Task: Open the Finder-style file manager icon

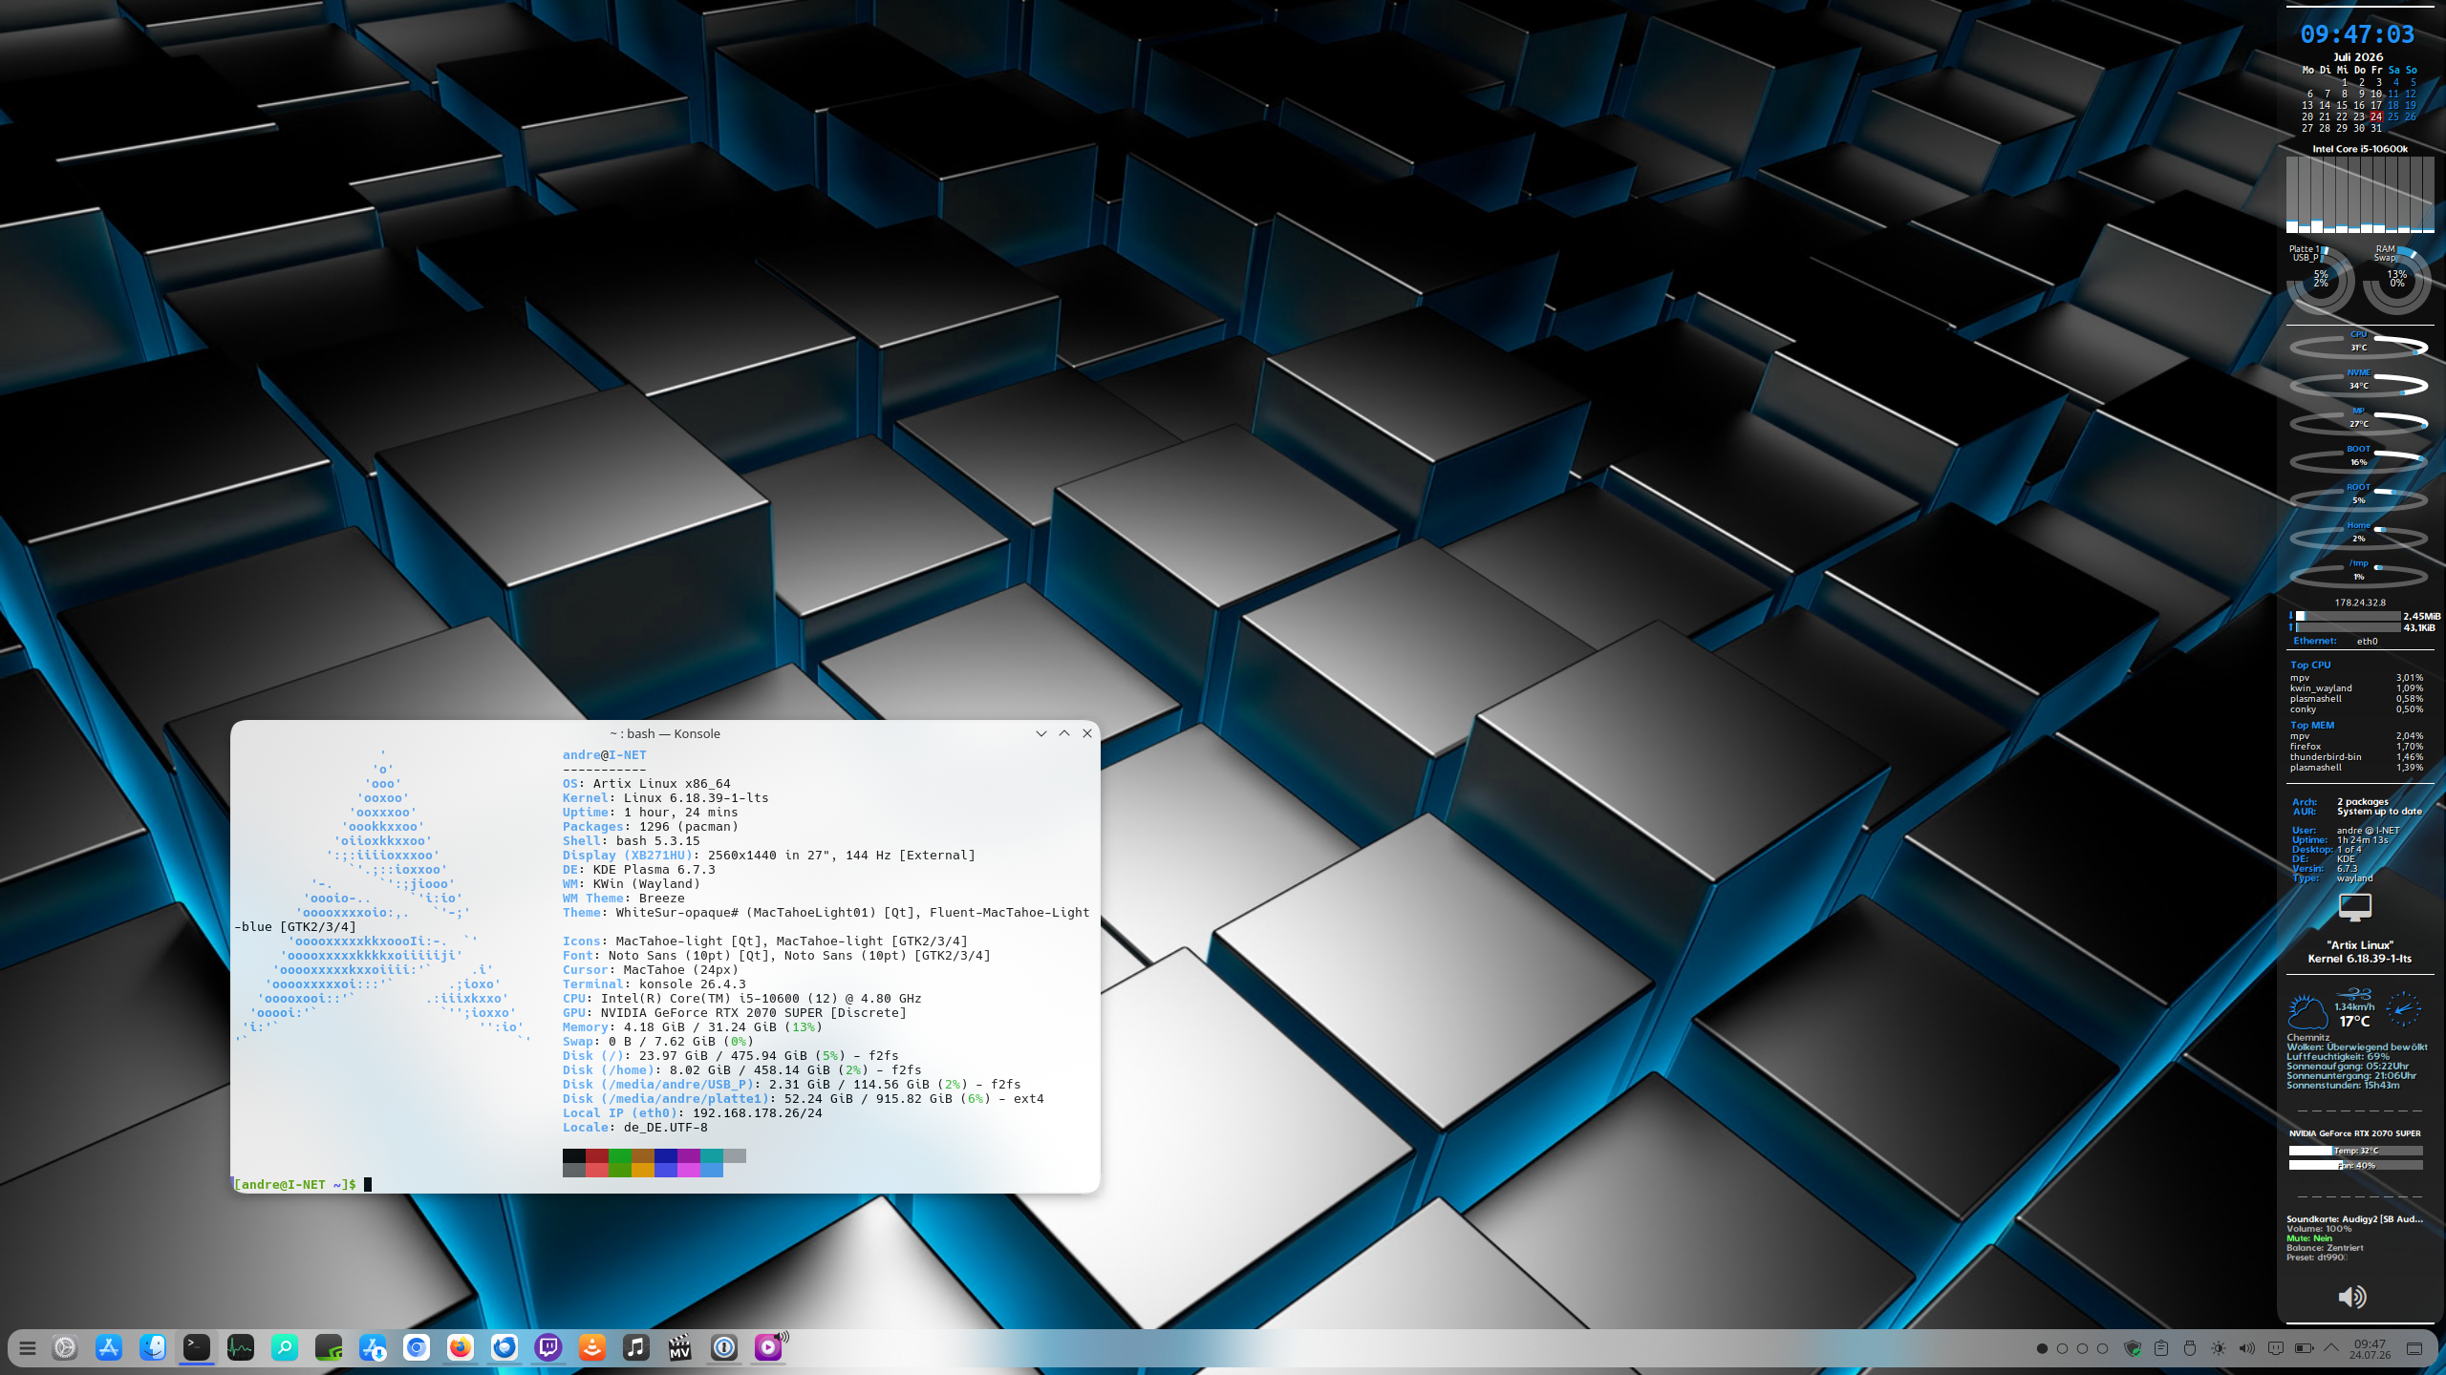Action: [153, 1347]
